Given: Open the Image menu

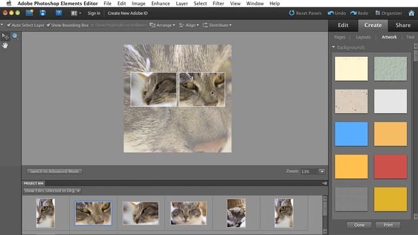Looking at the screenshot, I should (138, 3).
